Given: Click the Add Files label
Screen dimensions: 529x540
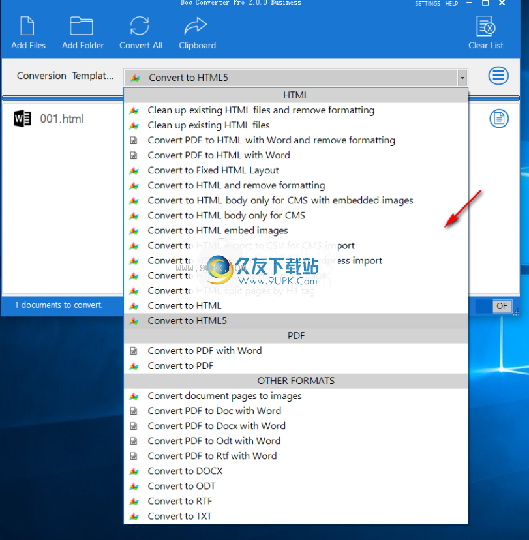Looking at the screenshot, I should pos(28,46).
